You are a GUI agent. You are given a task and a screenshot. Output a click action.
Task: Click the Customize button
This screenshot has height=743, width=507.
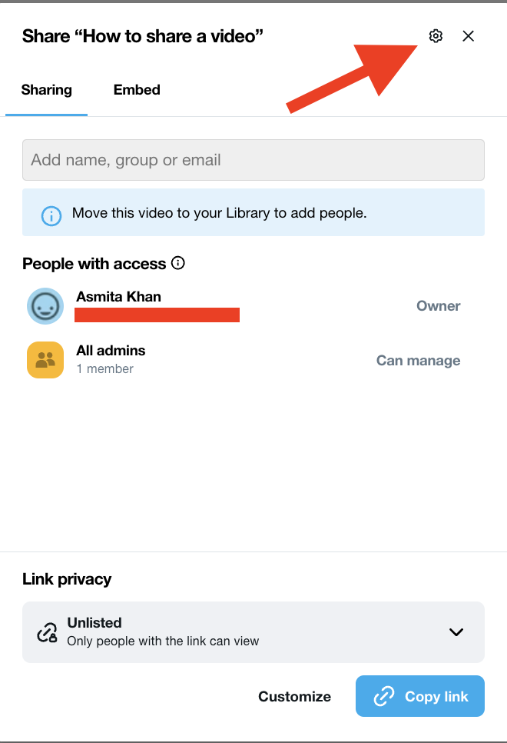(294, 697)
